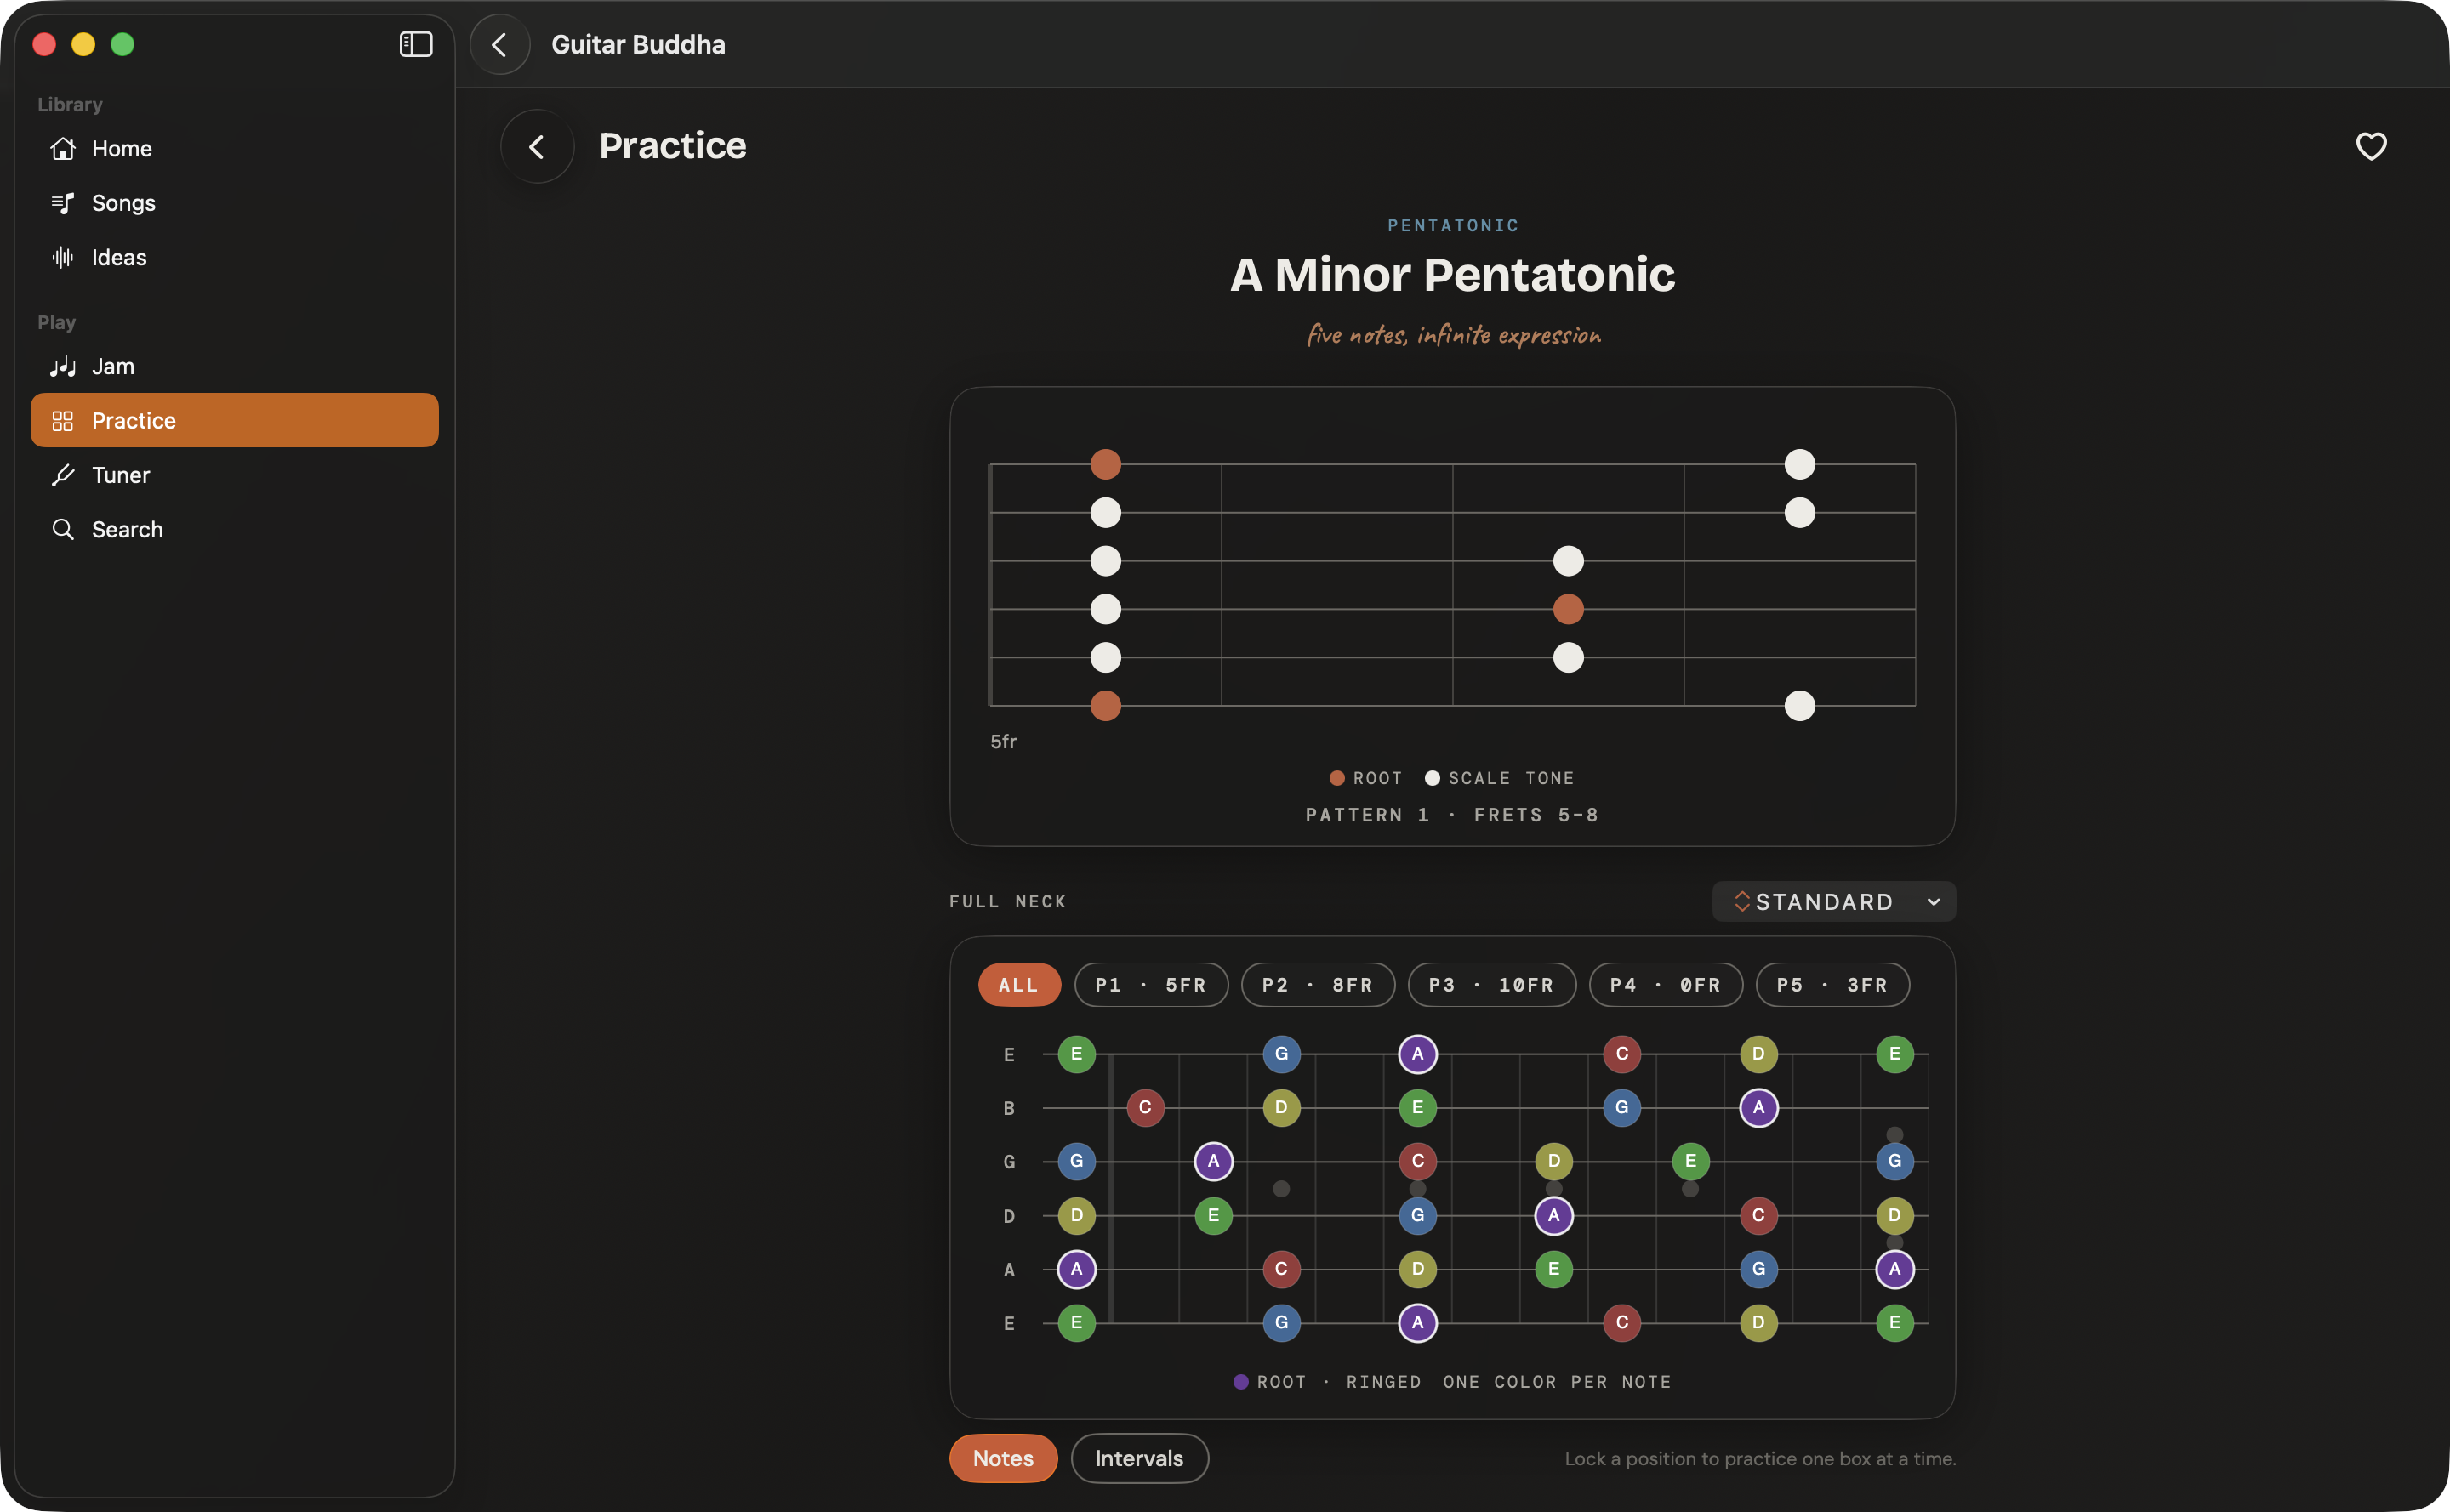Select the ALL positions filter
This screenshot has width=2450, height=1512.
pyautogui.click(x=1018, y=985)
